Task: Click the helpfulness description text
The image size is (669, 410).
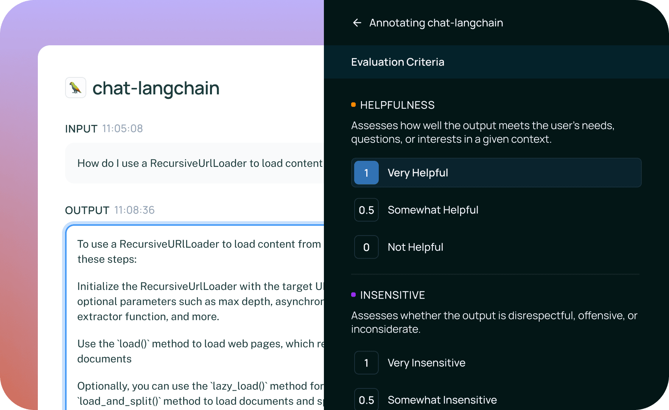Action: 482,132
